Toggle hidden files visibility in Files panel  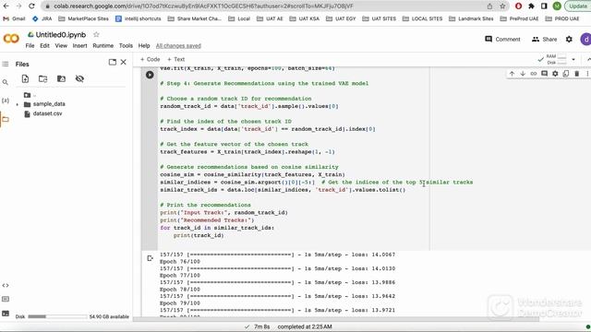79,78
